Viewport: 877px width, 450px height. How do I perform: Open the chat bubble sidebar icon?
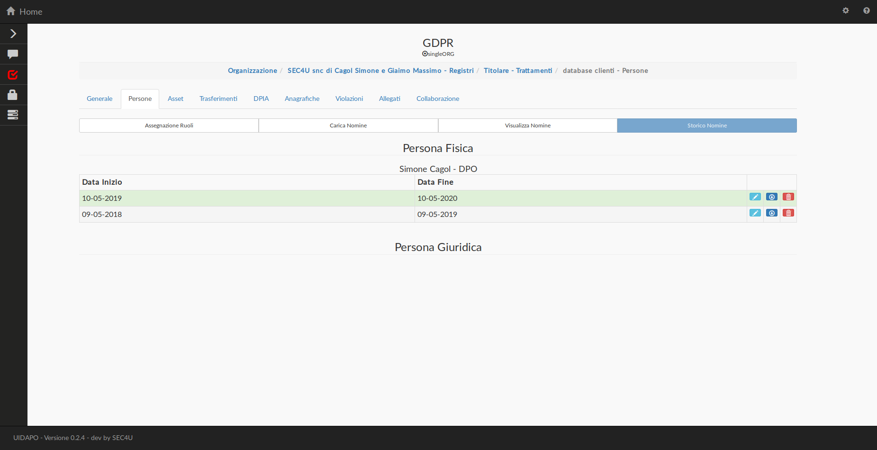click(x=13, y=54)
